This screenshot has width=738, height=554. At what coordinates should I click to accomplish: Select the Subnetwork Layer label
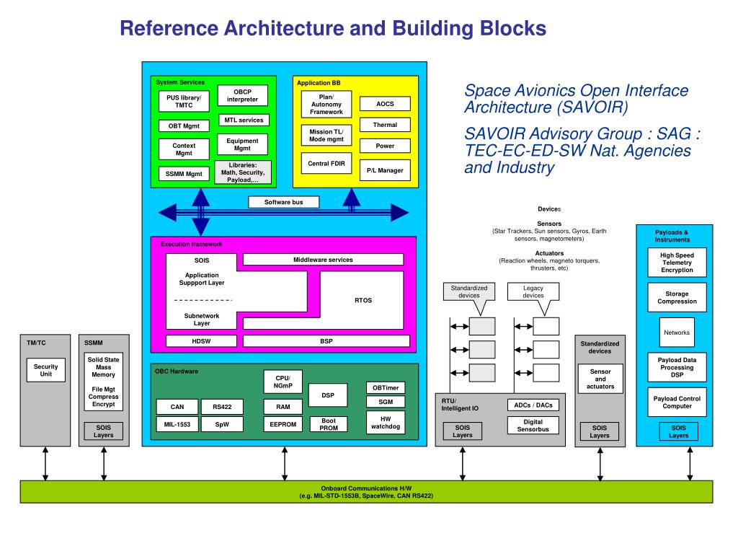tap(202, 320)
